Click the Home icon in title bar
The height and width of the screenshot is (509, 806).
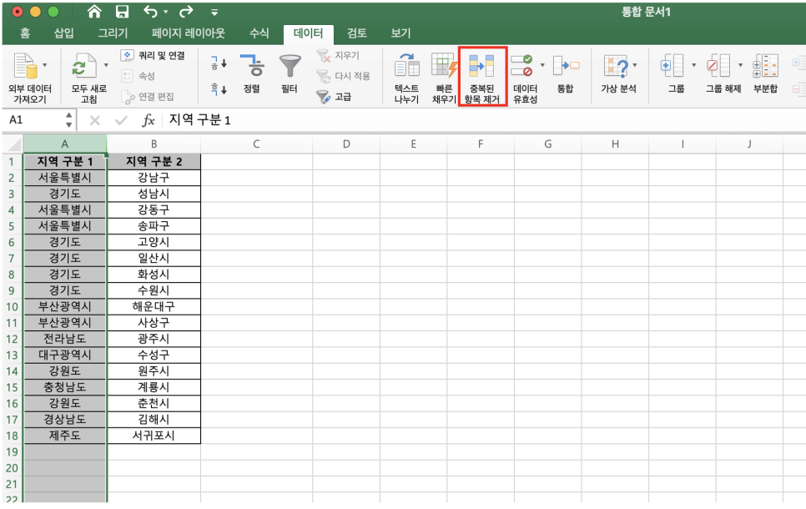[x=94, y=12]
